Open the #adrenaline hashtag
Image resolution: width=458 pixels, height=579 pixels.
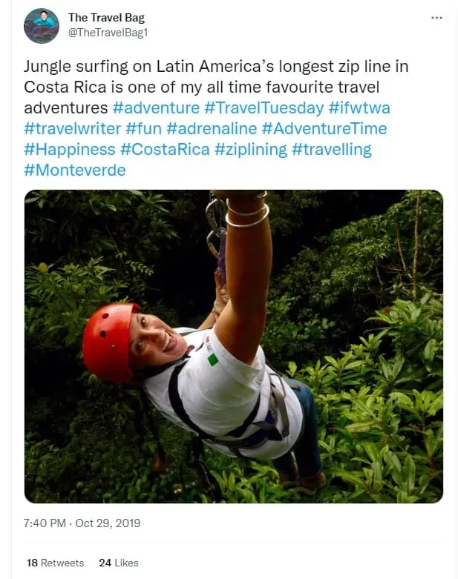212,128
